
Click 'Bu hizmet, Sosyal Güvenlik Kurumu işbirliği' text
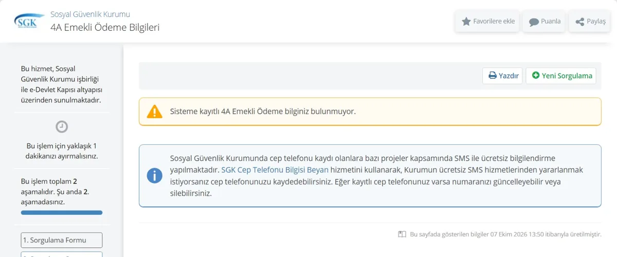point(61,84)
